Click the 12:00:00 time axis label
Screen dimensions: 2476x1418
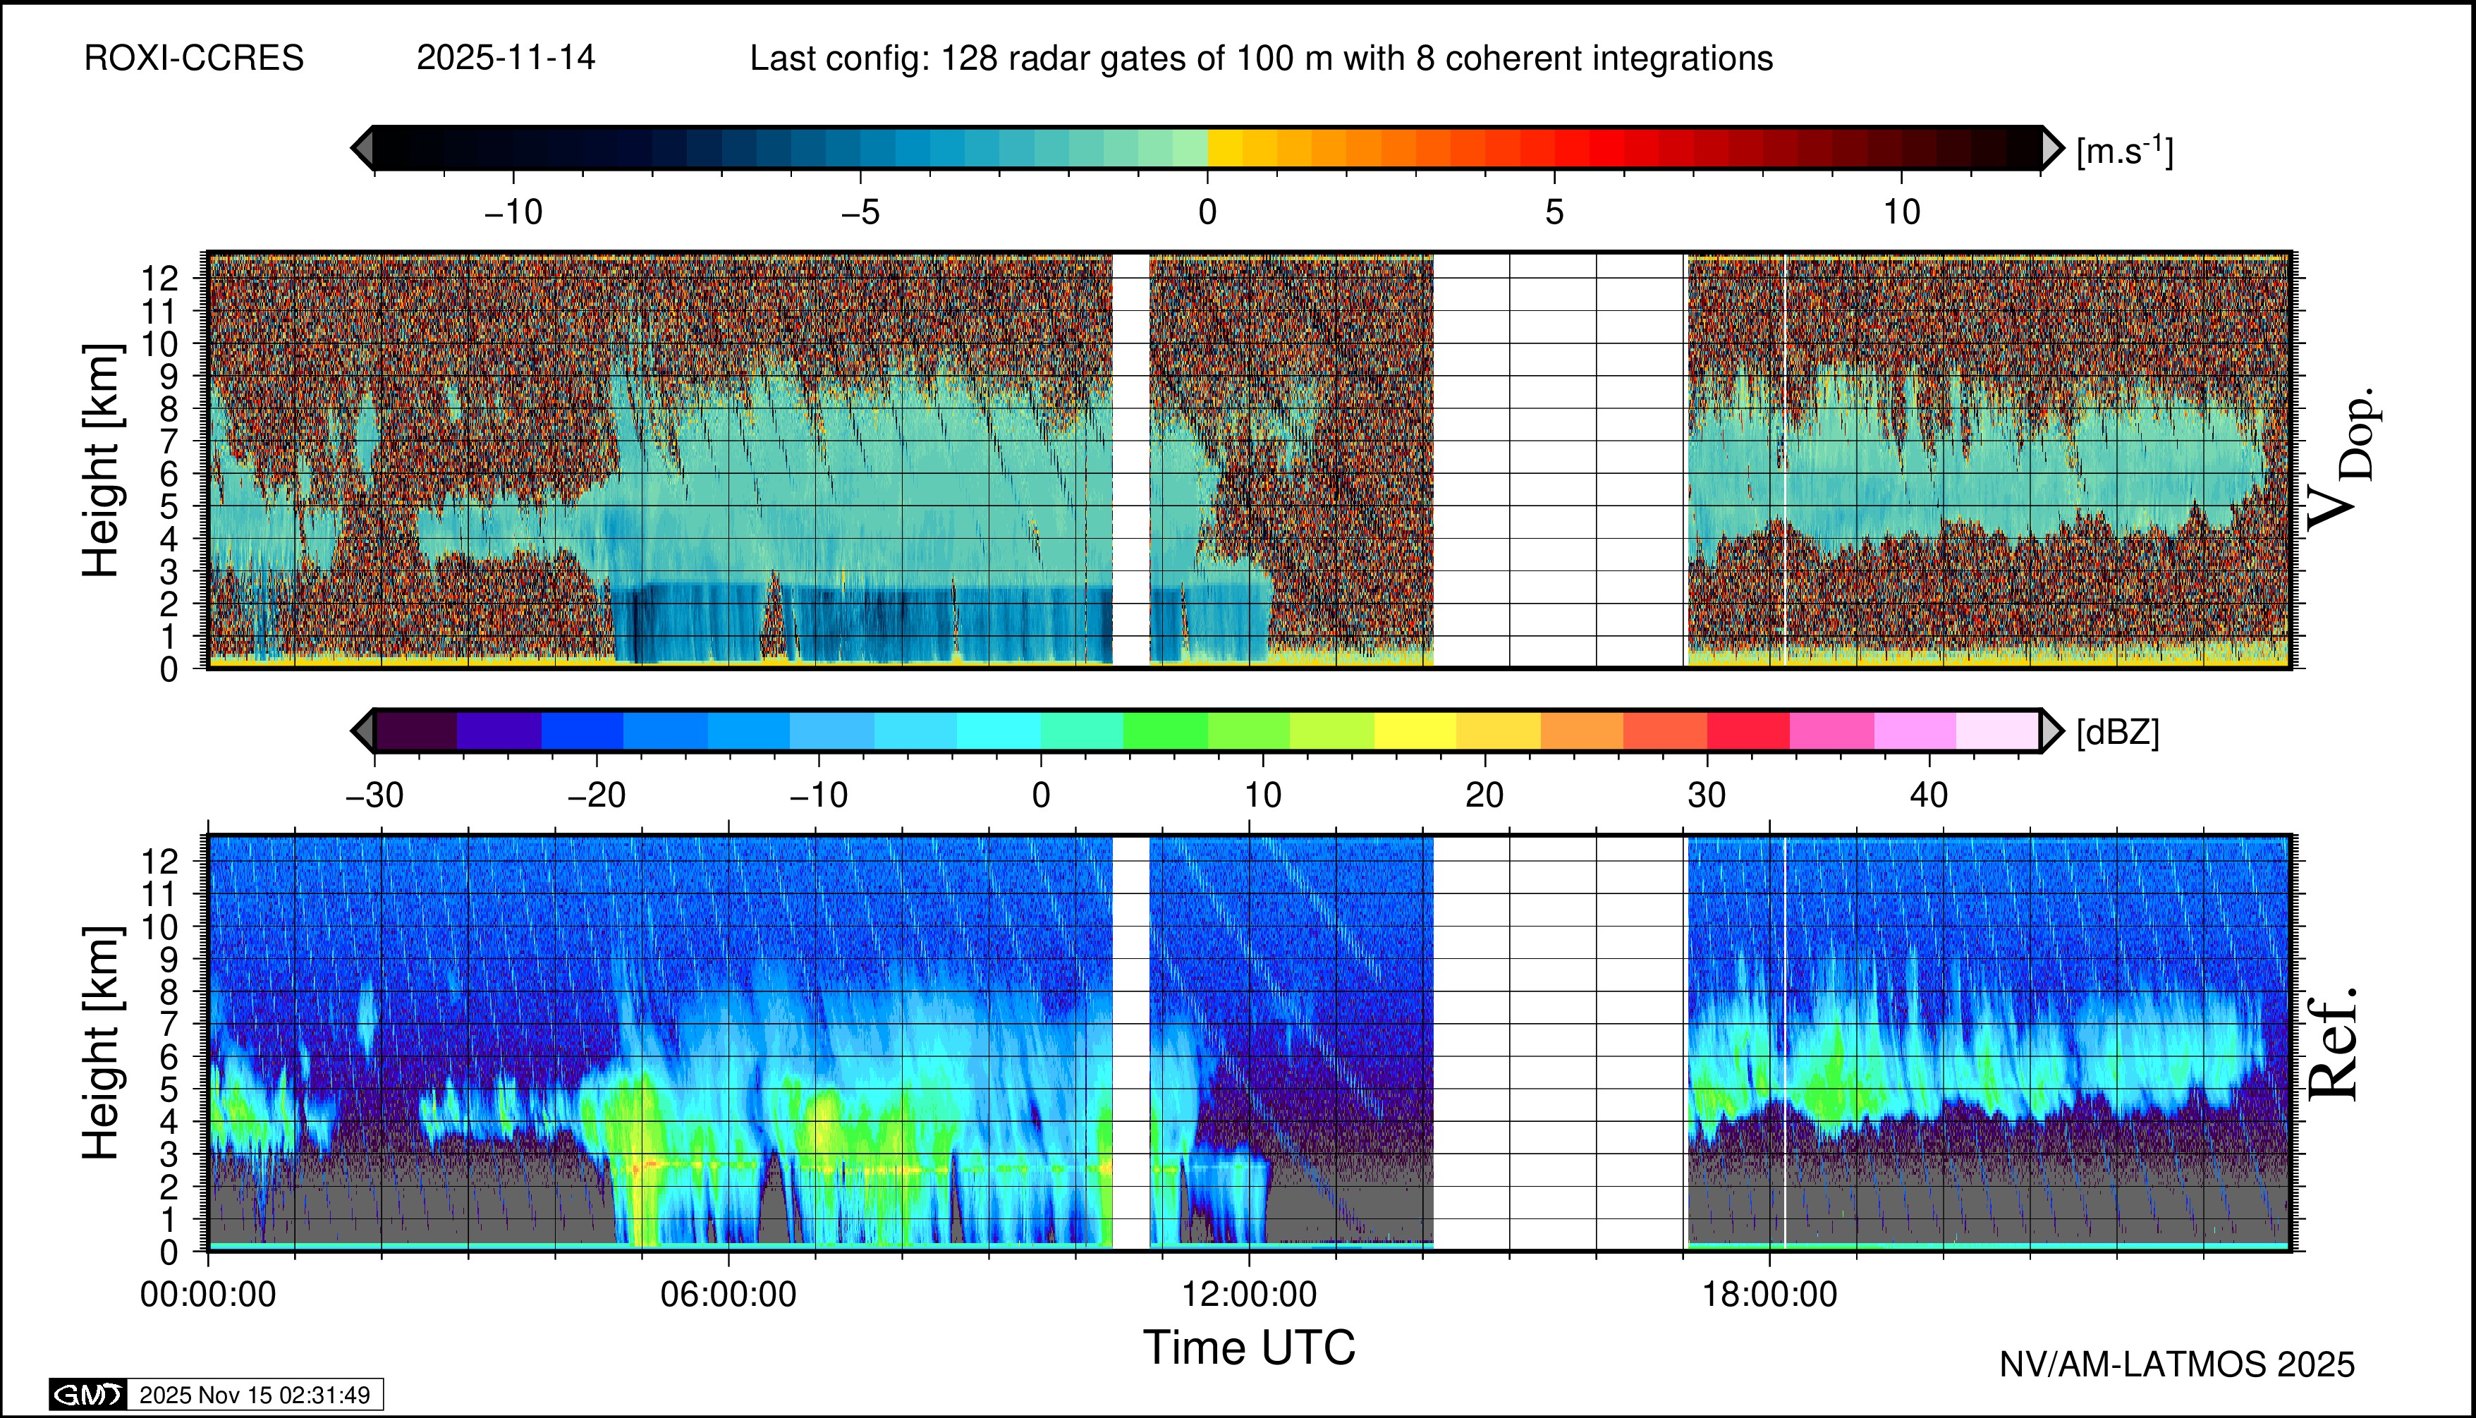click(x=1249, y=1295)
